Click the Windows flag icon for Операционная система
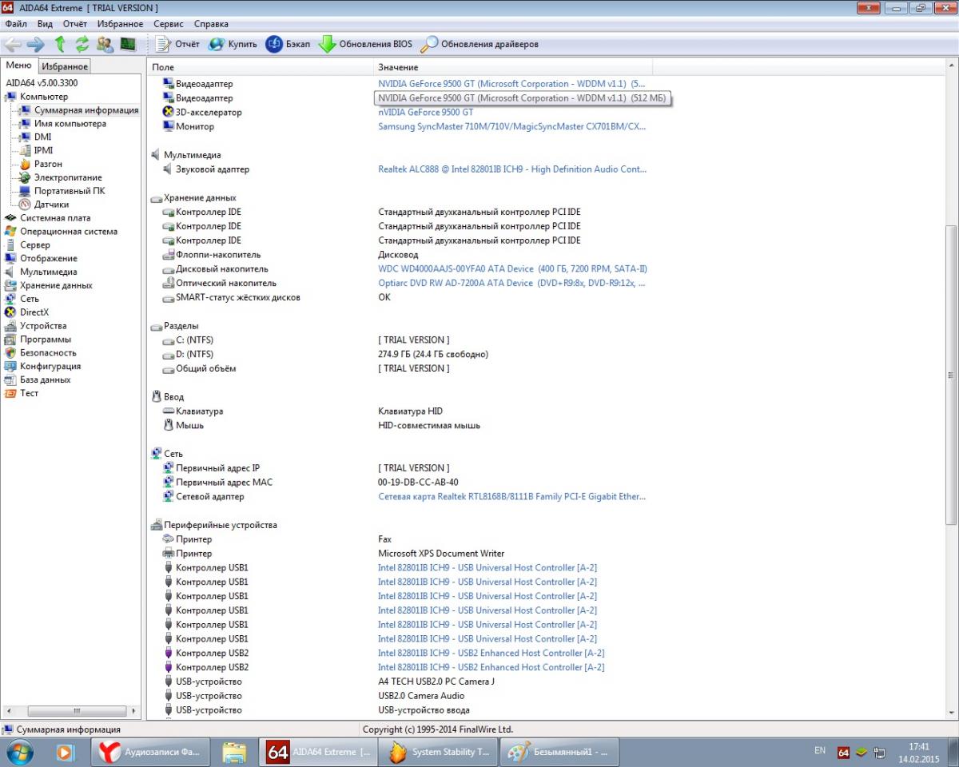This screenshot has width=959, height=767. pos(10,232)
